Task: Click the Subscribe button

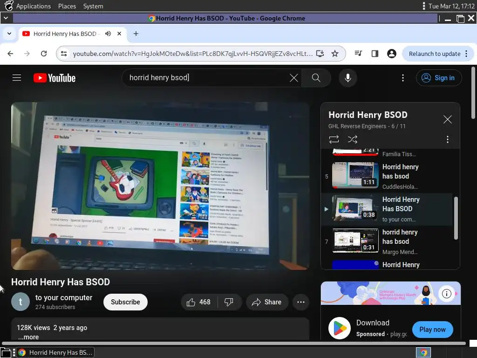Action: coord(125,302)
